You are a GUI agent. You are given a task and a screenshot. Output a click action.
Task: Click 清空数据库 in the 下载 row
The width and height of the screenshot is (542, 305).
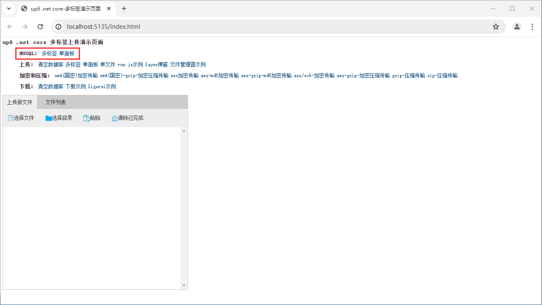(x=50, y=86)
